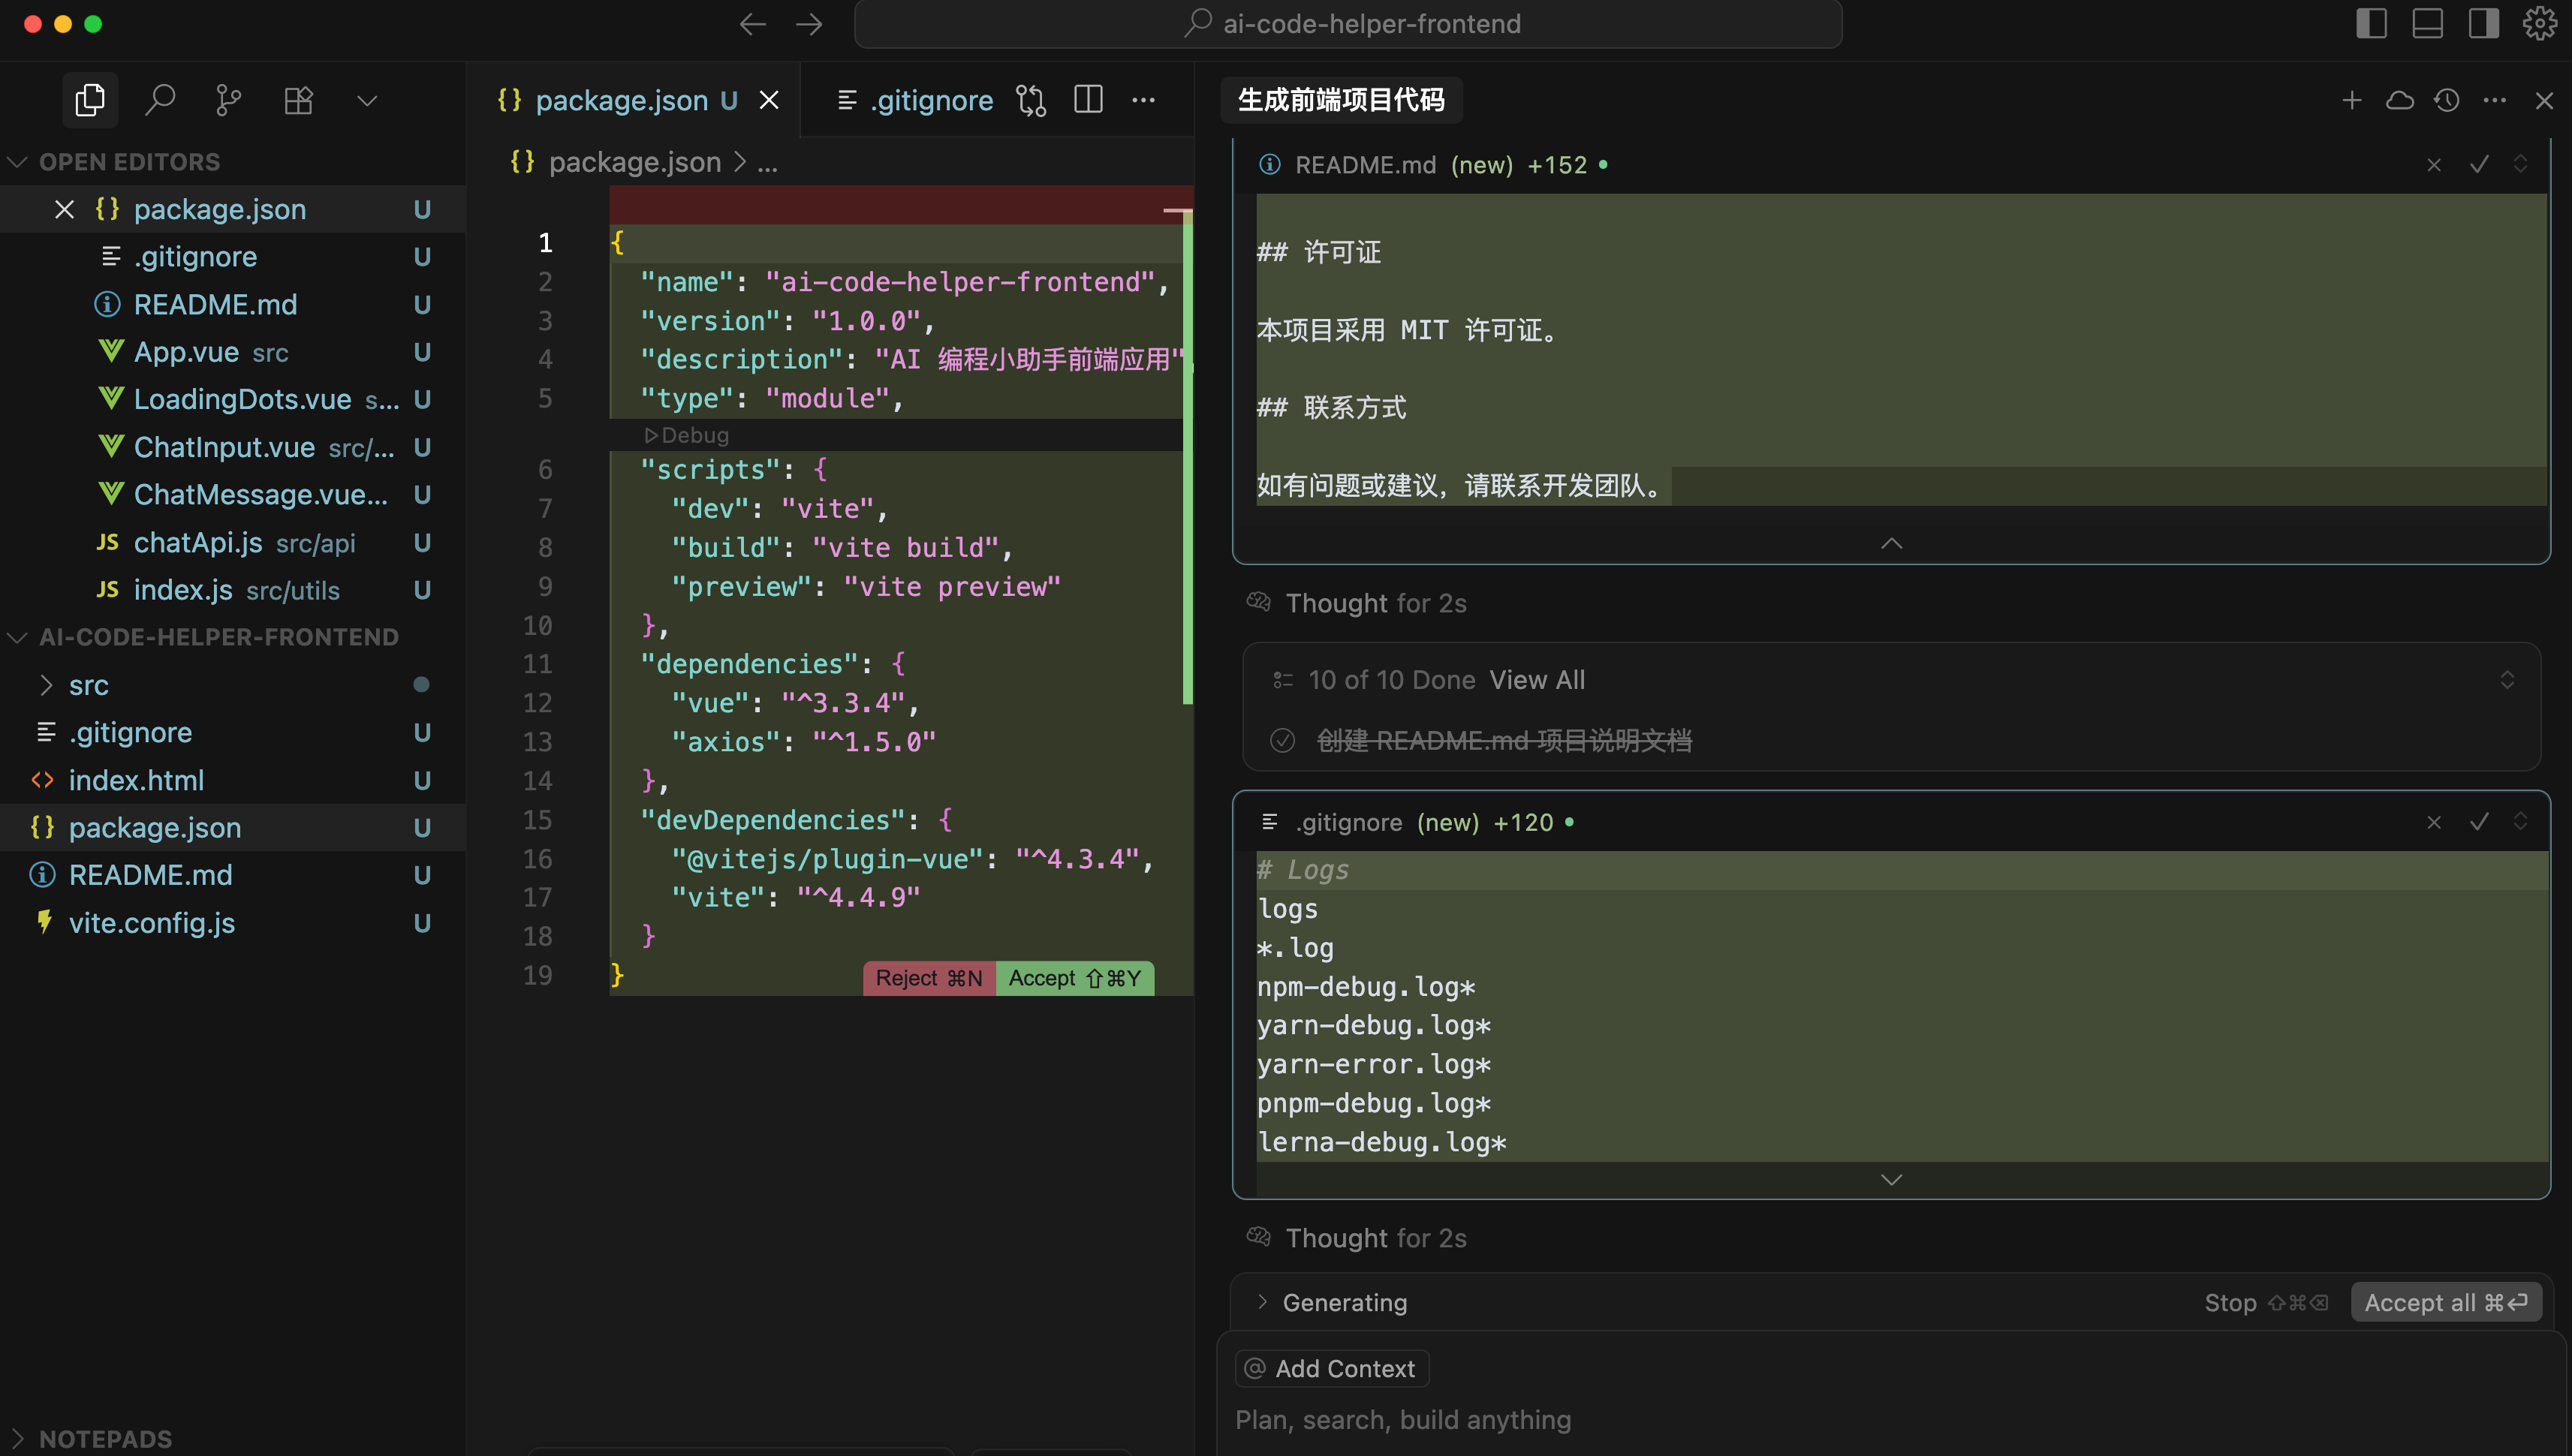Viewport: 2572px width, 1456px height.
Task: Open chat history clock icon
Action: point(2447,100)
